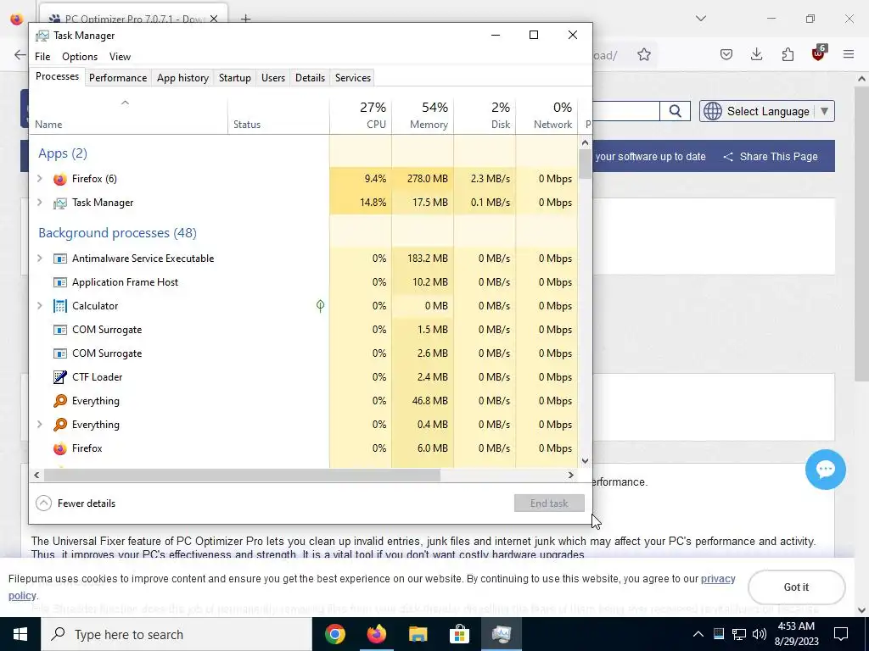Click the Windows Start button

click(20, 634)
